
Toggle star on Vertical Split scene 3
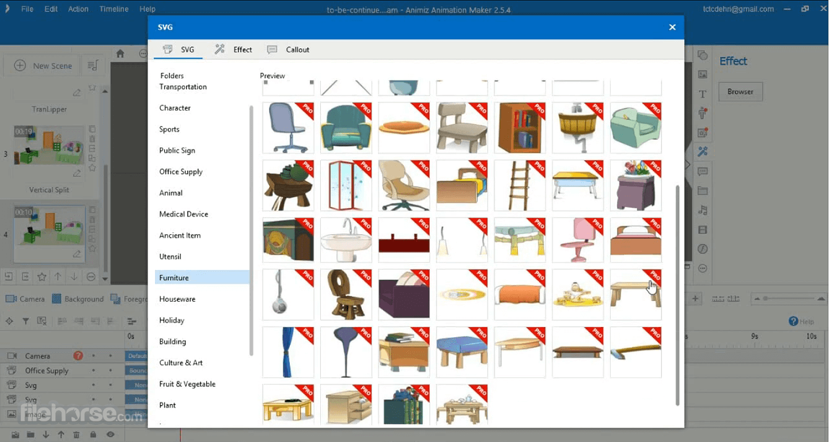tap(92, 168)
